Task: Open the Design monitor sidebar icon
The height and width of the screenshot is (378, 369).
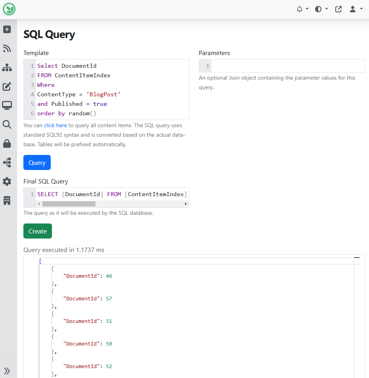Action: click(7, 105)
